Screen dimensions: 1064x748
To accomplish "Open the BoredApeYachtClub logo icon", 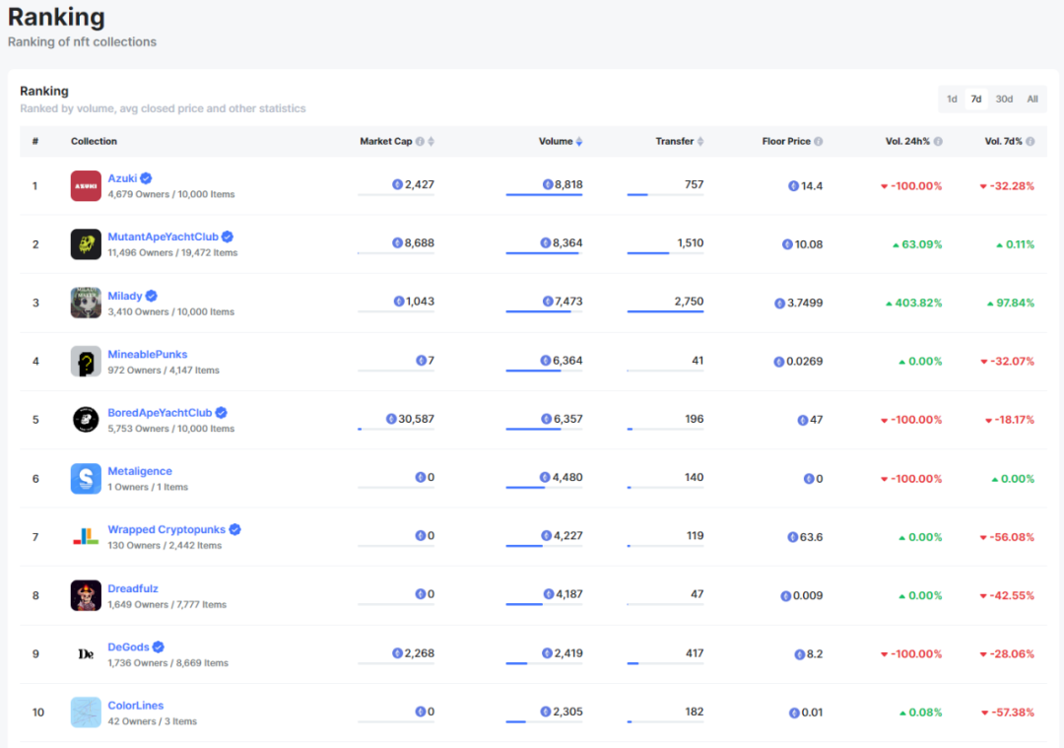I will pyautogui.click(x=86, y=420).
